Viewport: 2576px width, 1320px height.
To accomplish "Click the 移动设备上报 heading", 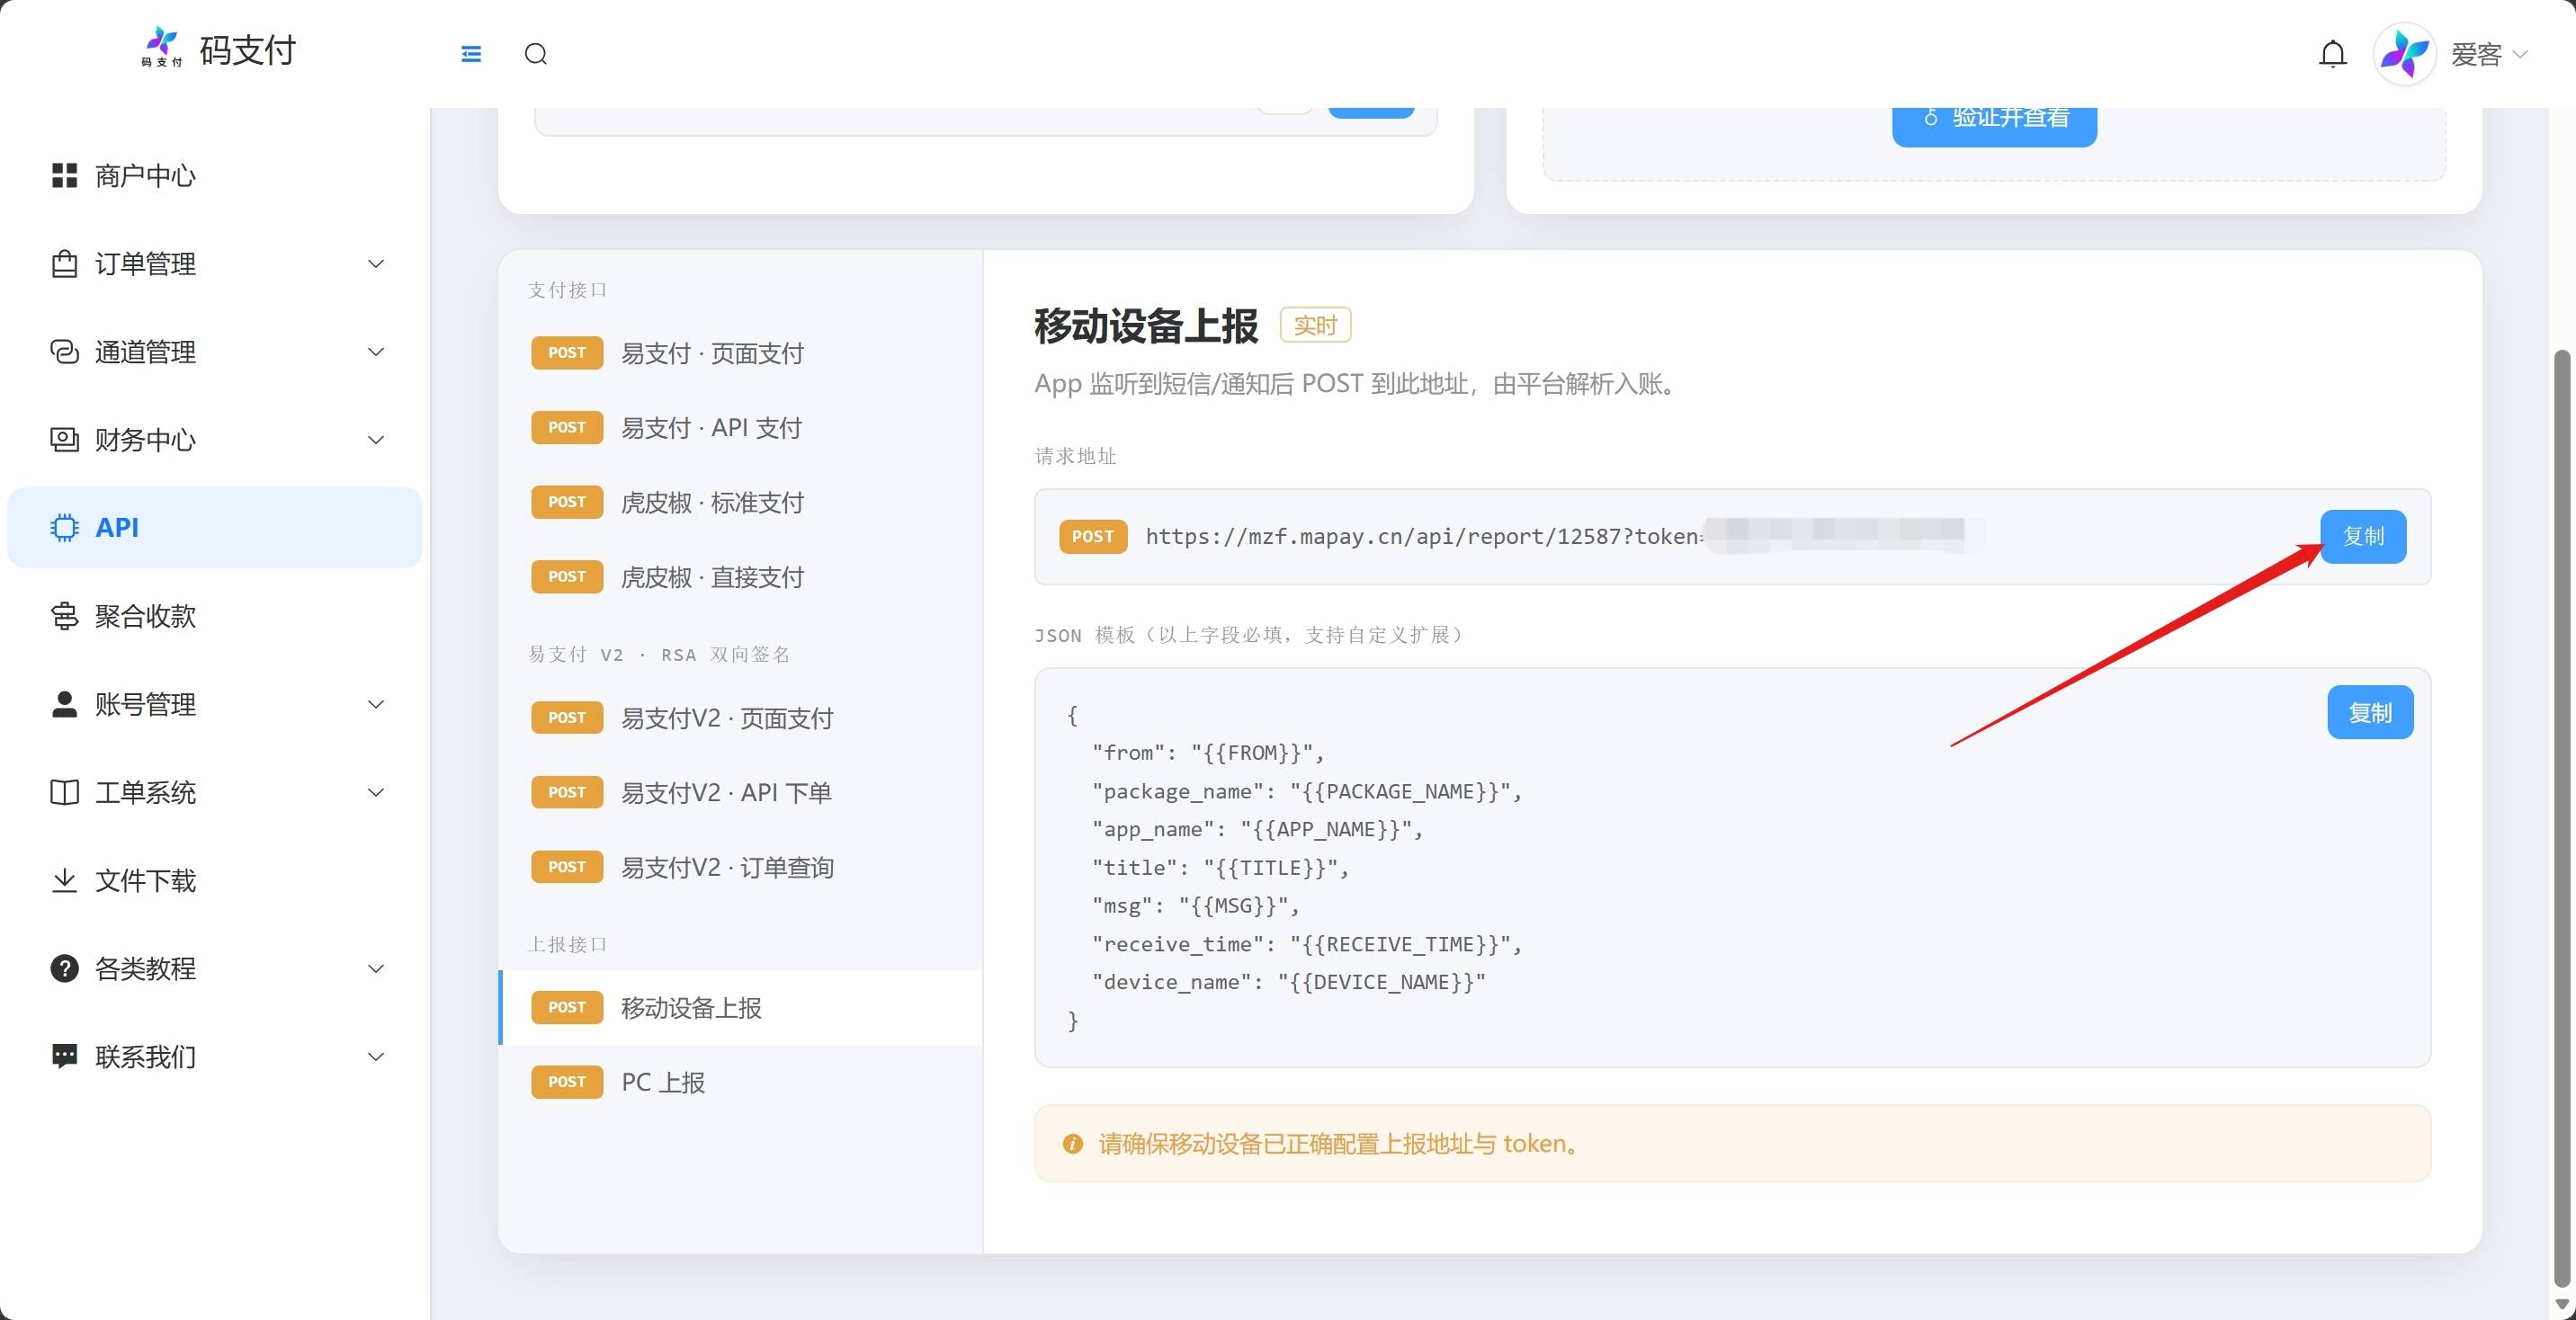I will [1146, 326].
